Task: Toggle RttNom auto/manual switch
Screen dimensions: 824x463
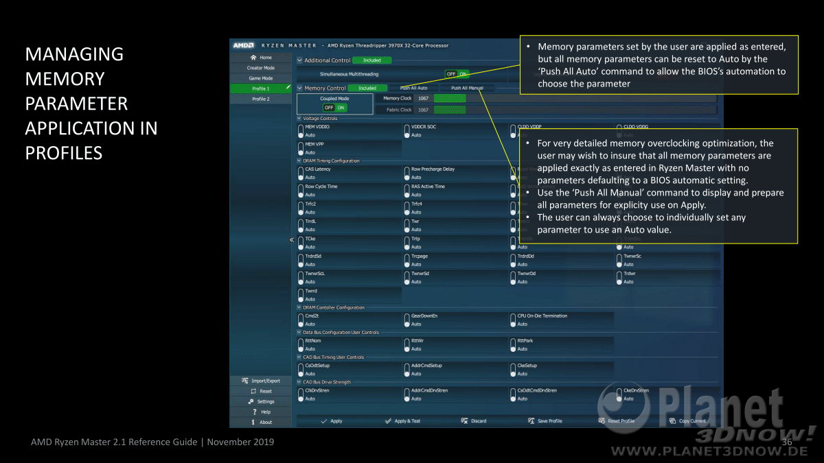Action: click(x=301, y=344)
